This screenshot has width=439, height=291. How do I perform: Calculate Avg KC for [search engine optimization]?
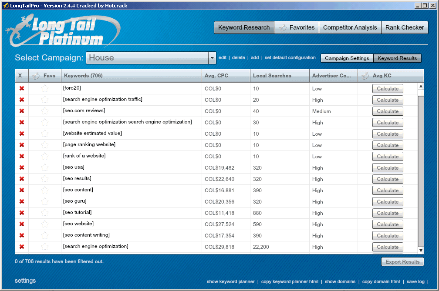pyautogui.click(x=388, y=247)
